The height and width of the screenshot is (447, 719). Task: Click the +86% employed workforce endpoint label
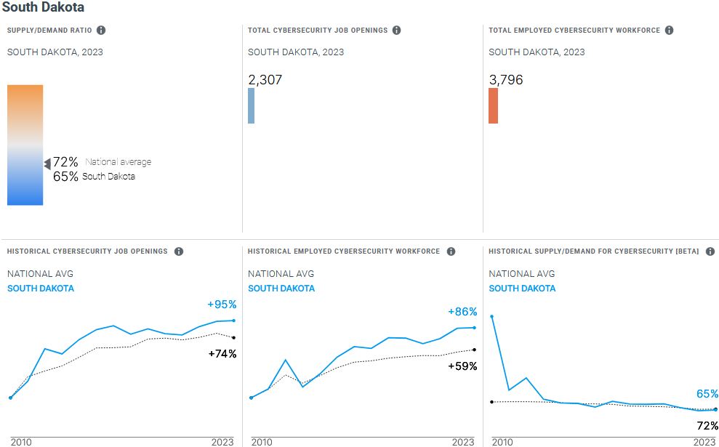(462, 312)
